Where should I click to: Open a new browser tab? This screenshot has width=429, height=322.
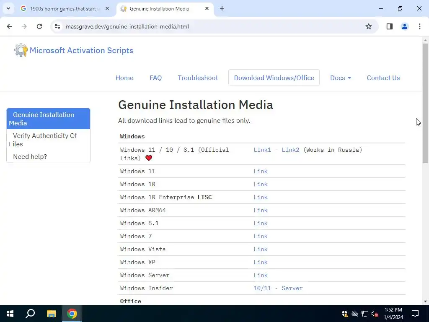[222, 8]
